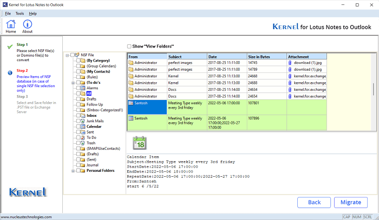Click the Inbox folder icon in tree
The height and width of the screenshot is (220, 379).
pos(83,116)
